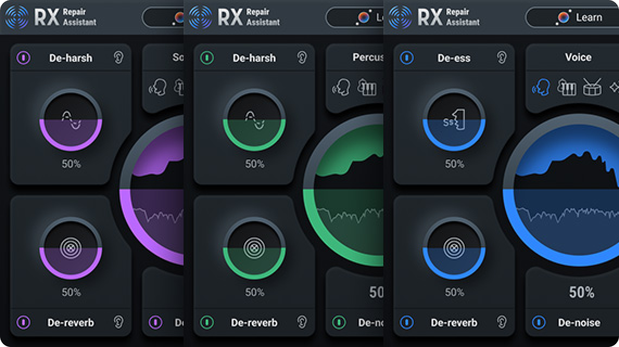619x347 pixels.
Task: Select the voice source icon in the purple panel
Action: pos(158,87)
